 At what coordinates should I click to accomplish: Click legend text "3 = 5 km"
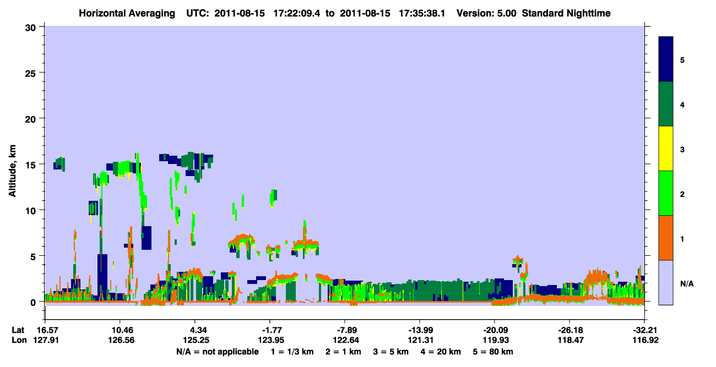[391, 352]
